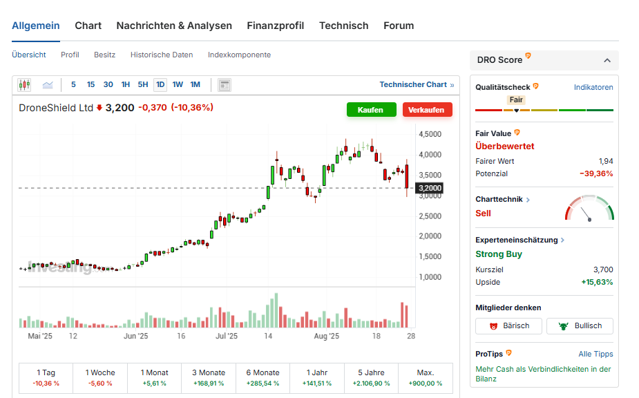Open the Finanzprofil tab

click(275, 26)
